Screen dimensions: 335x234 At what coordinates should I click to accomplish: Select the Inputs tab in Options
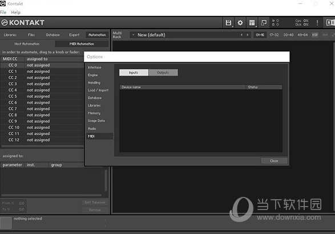[134, 72]
